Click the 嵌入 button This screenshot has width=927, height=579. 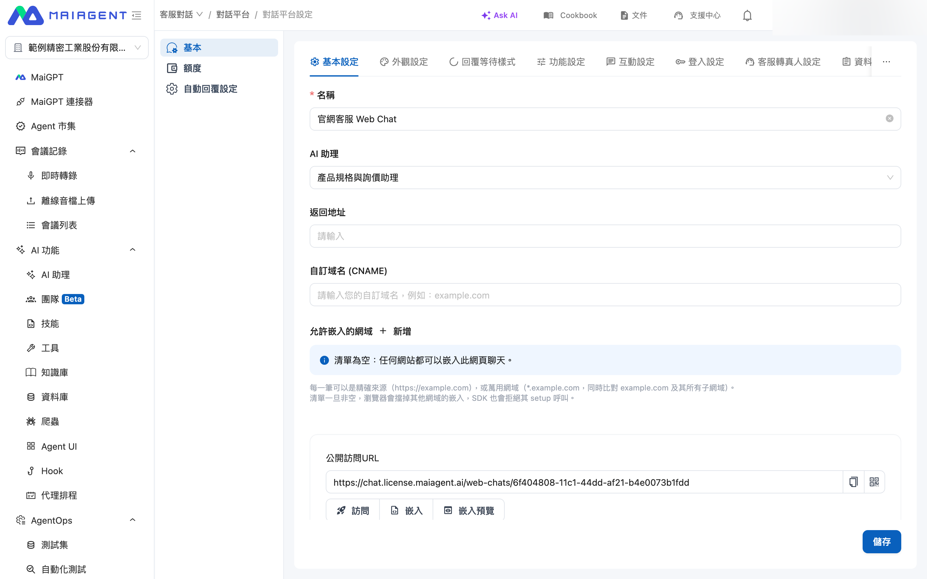tap(406, 510)
